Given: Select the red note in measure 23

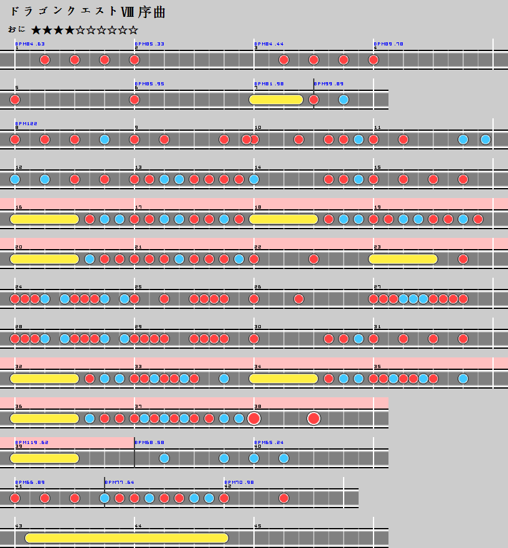Looking at the screenshot, I should 463,259.
